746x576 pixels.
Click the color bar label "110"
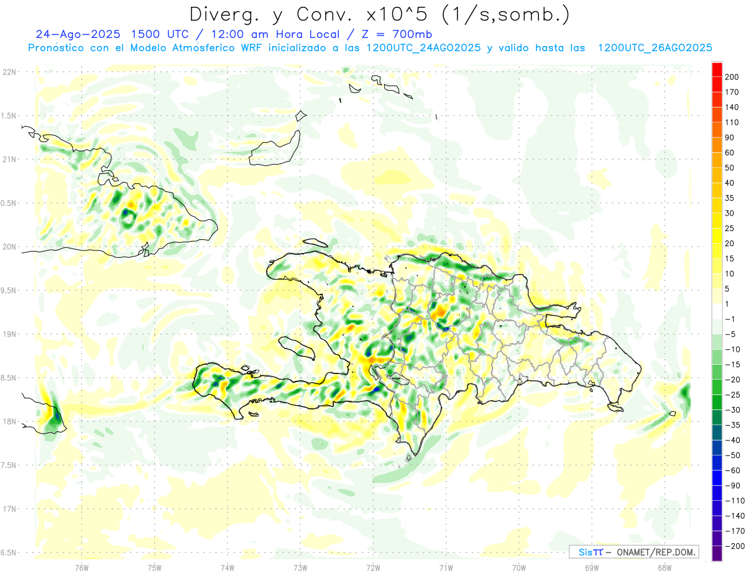click(x=732, y=122)
